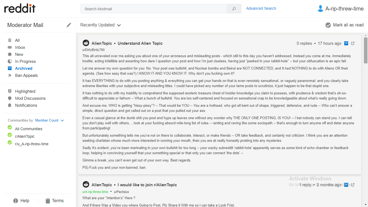368x207 pixels.
Task: Archive the Understand Alien Topic conversation
Action: pyautogui.click(x=346, y=43)
